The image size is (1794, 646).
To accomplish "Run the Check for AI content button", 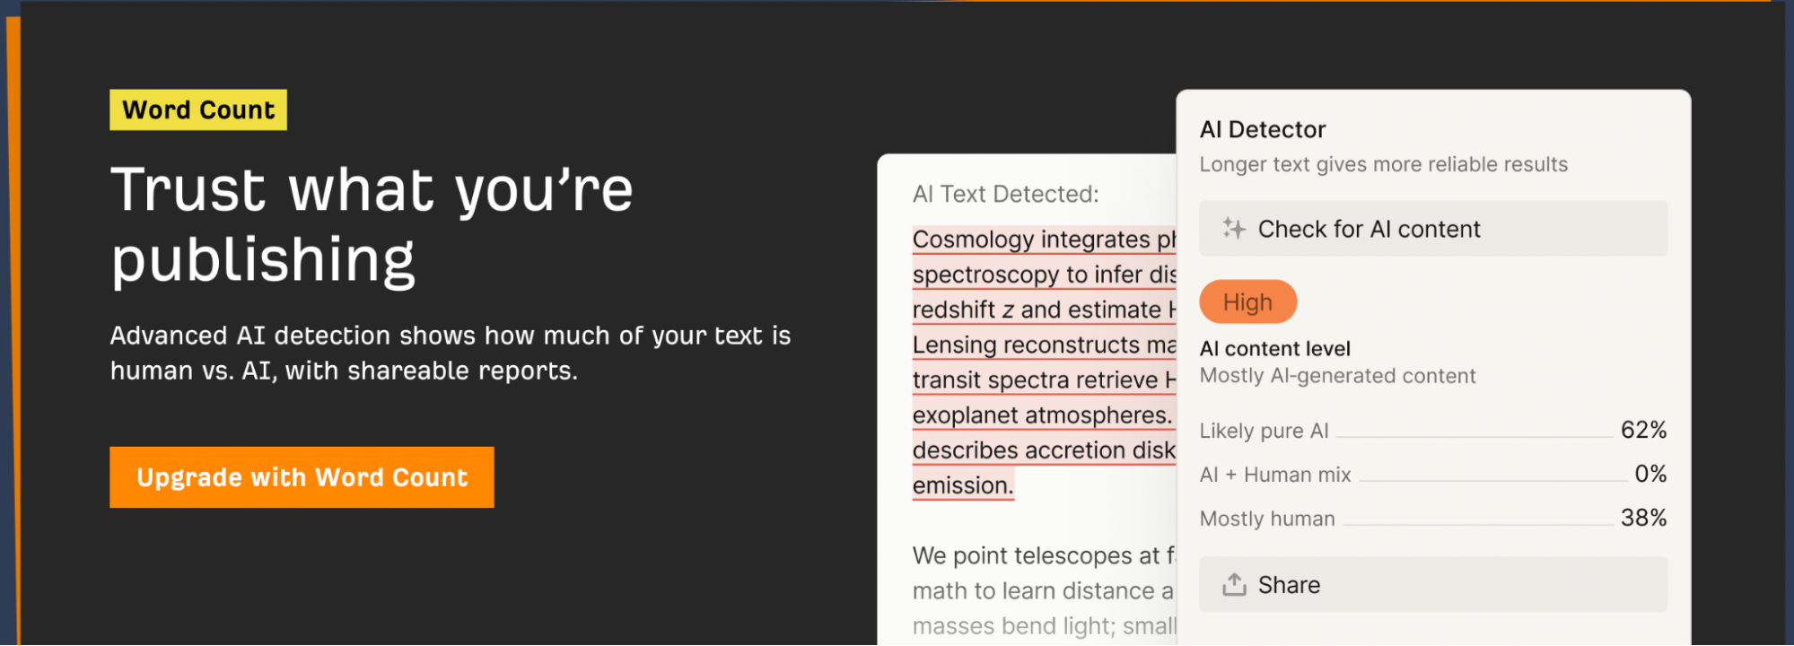I will (x=1432, y=229).
